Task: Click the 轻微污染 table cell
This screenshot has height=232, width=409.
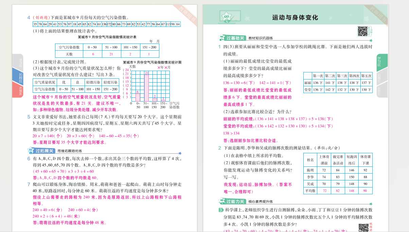Action: click(x=93, y=82)
